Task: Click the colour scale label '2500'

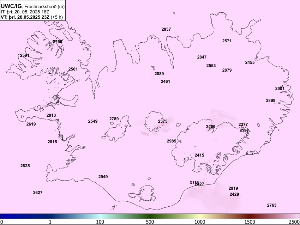Action: (294, 222)
